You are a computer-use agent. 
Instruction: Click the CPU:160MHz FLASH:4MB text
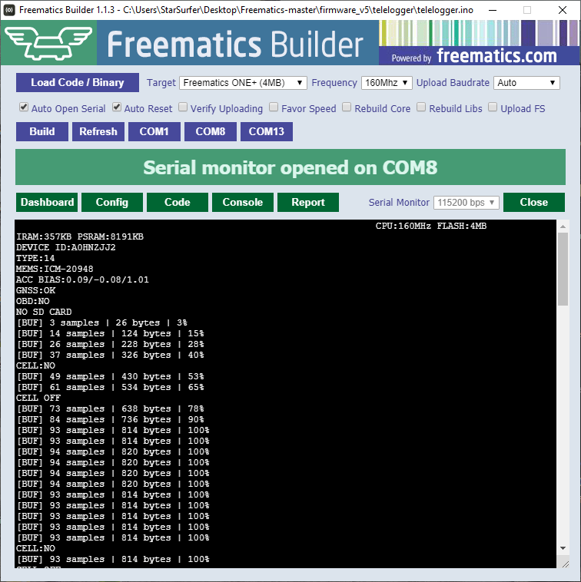[x=431, y=226]
